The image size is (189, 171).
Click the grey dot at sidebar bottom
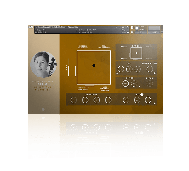pos(43,109)
